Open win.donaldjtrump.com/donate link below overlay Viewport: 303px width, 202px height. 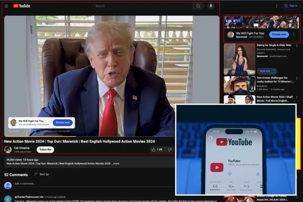tap(54, 131)
